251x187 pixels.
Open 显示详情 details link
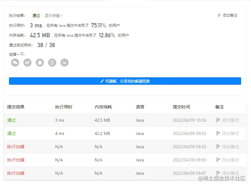pyautogui.click(x=53, y=16)
